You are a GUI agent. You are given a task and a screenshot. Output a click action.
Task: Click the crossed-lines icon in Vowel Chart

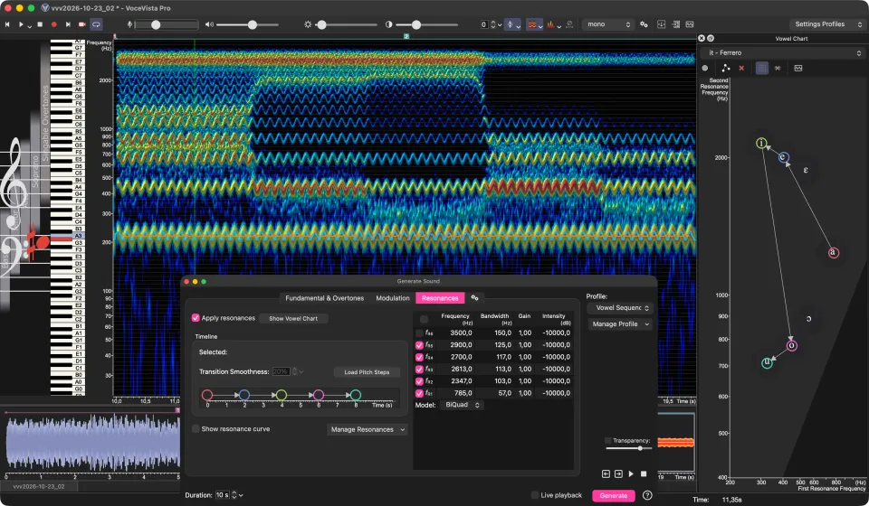tap(778, 68)
